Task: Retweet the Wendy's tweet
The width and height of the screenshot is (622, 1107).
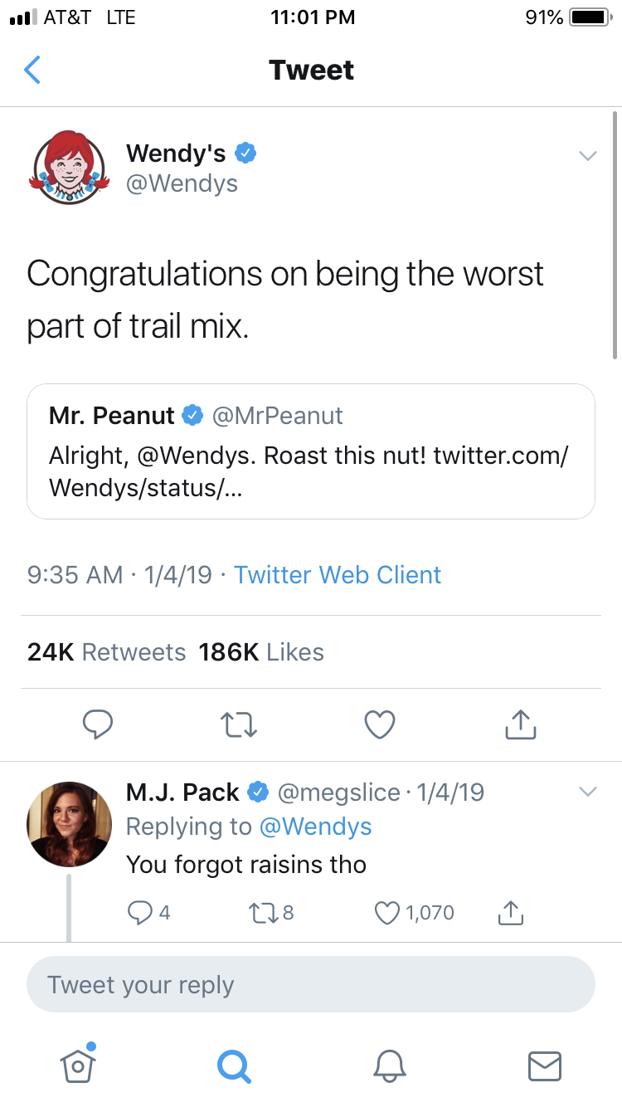Action: pyautogui.click(x=239, y=725)
